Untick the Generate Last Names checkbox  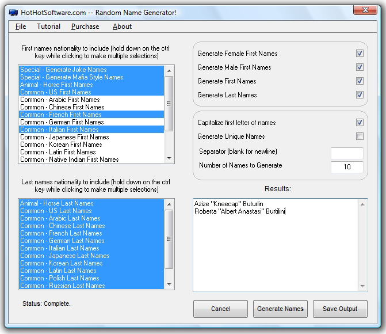pos(360,95)
